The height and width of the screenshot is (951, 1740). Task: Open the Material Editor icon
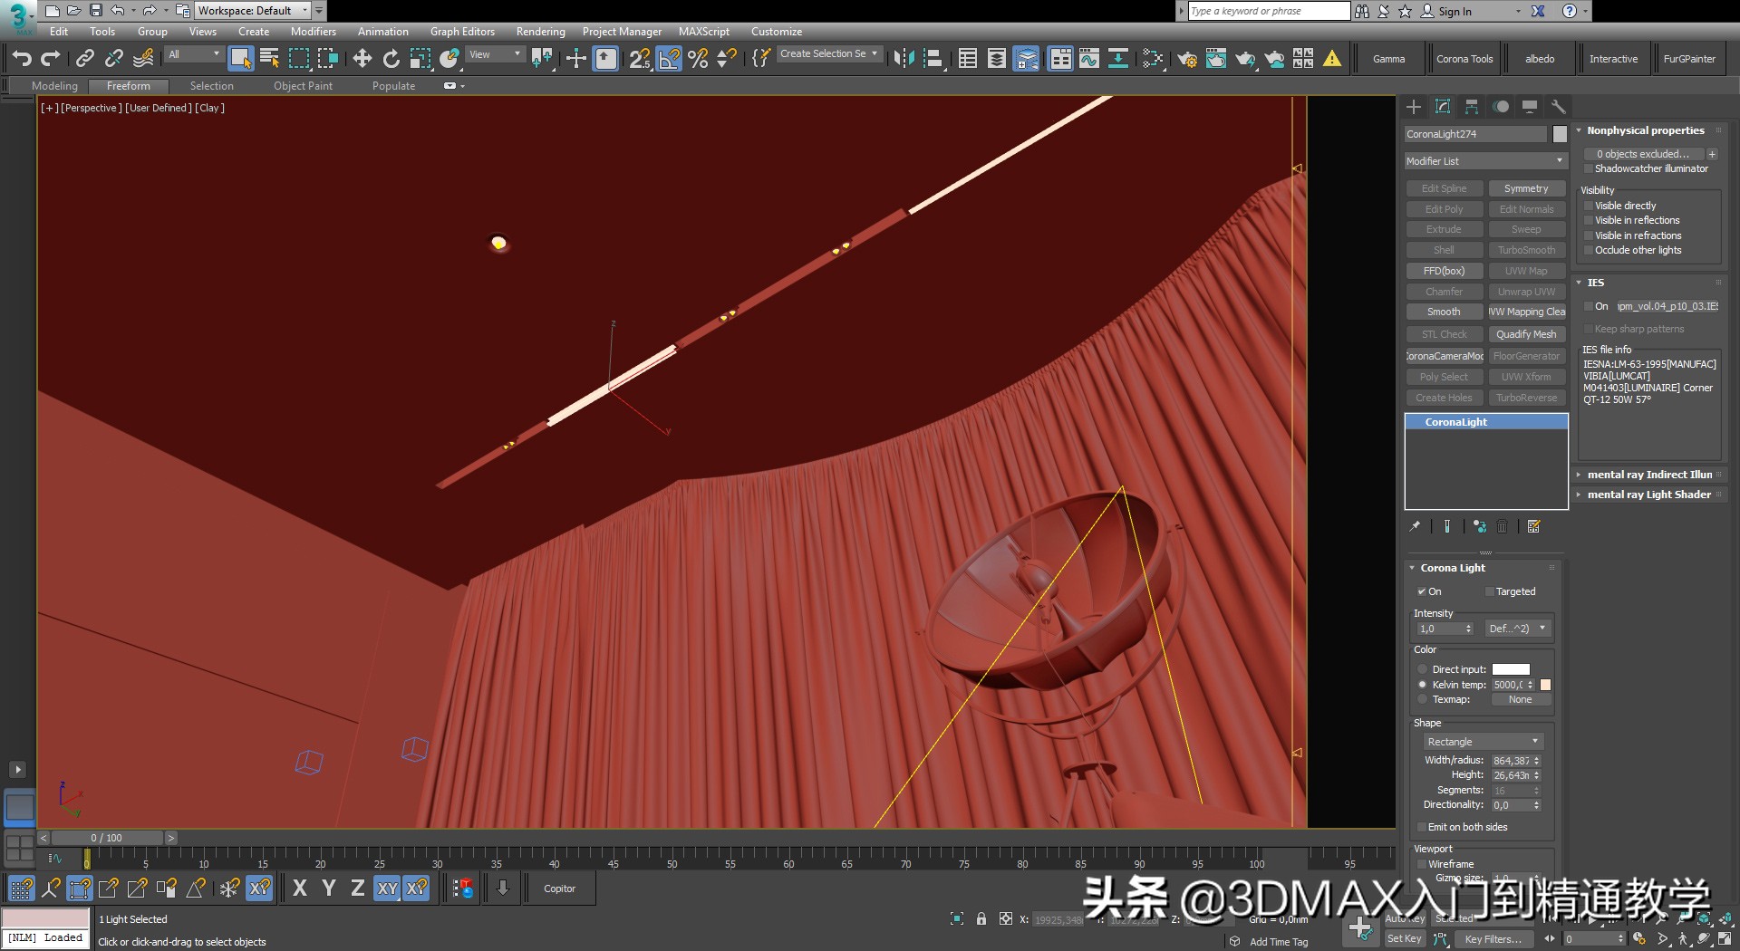pos(1153,58)
